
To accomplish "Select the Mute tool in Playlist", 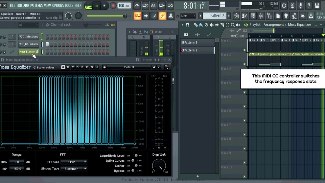I will tap(212, 25).
